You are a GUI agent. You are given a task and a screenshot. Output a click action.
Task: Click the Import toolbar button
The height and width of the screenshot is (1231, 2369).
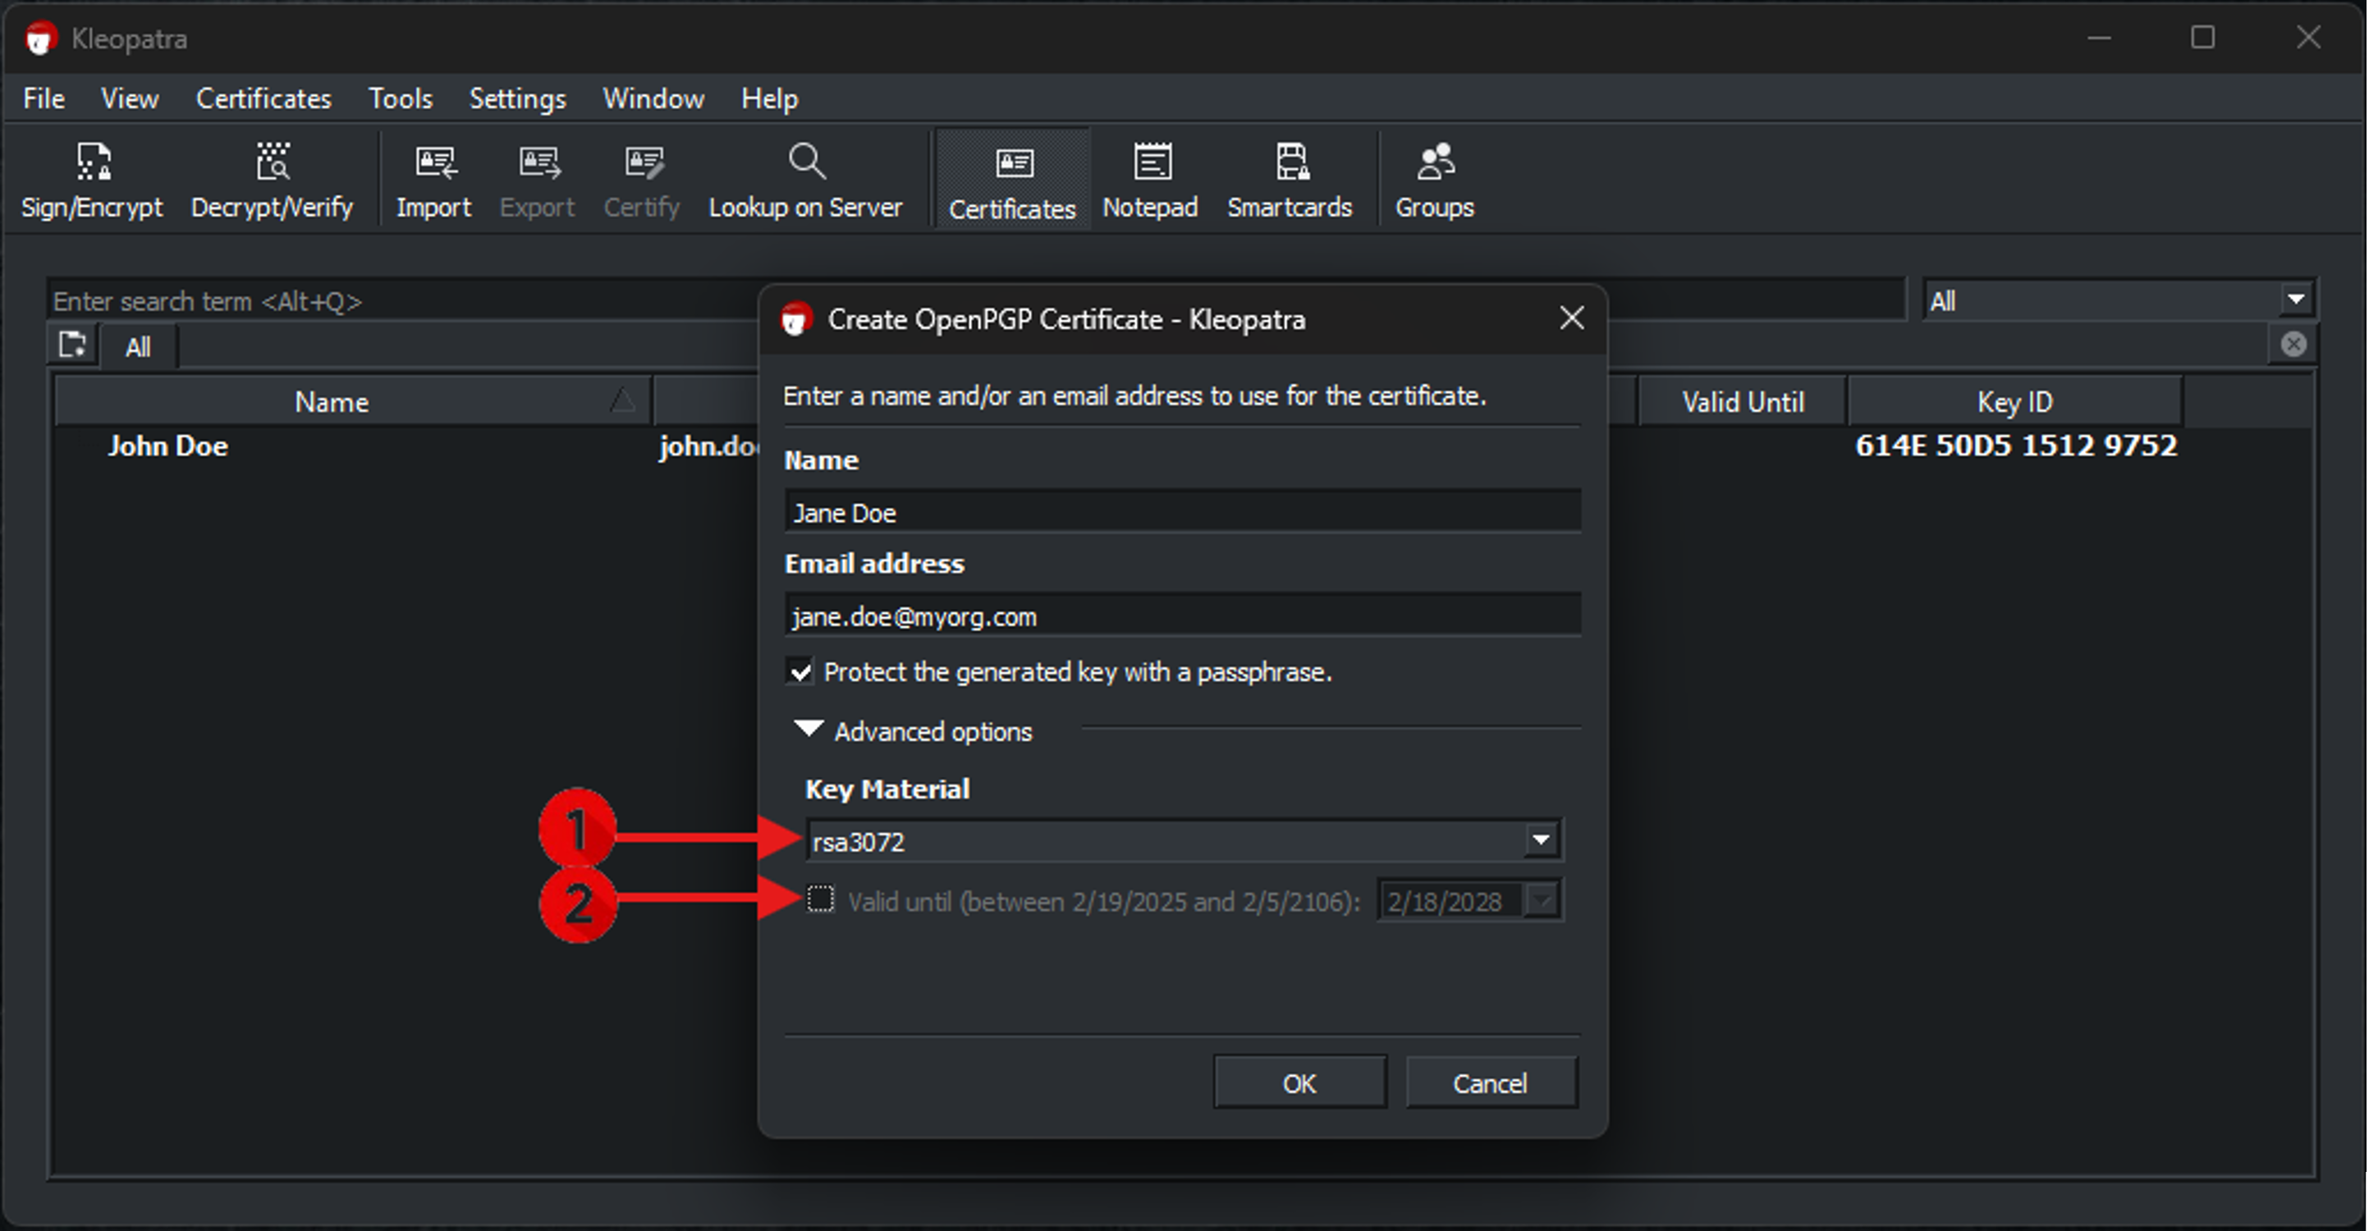(433, 181)
